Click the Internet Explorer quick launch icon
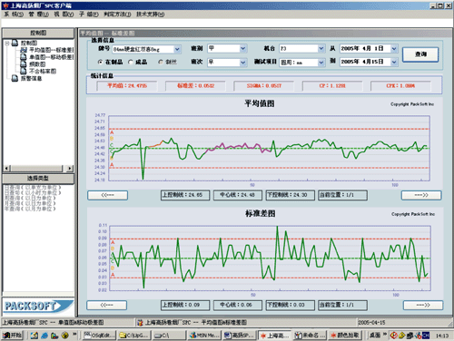The height and width of the screenshot is (341, 454). click(x=44, y=335)
